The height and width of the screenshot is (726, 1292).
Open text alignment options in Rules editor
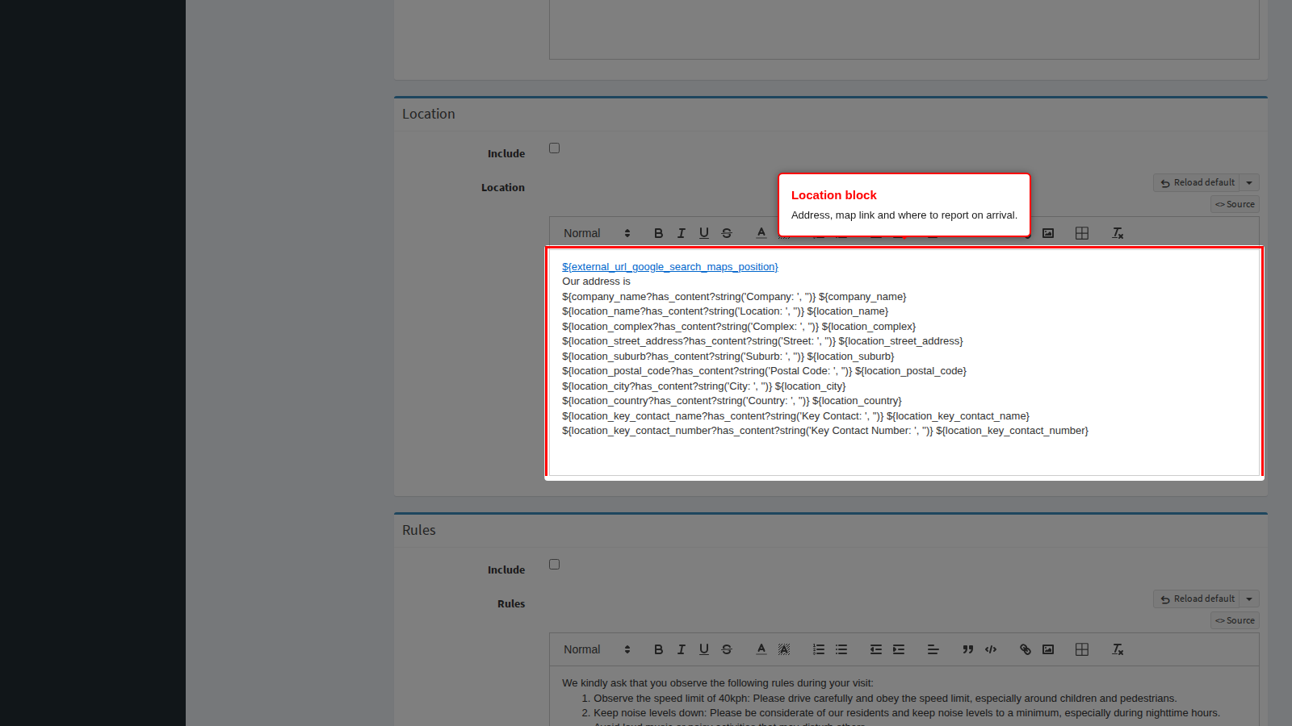[x=933, y=649]
